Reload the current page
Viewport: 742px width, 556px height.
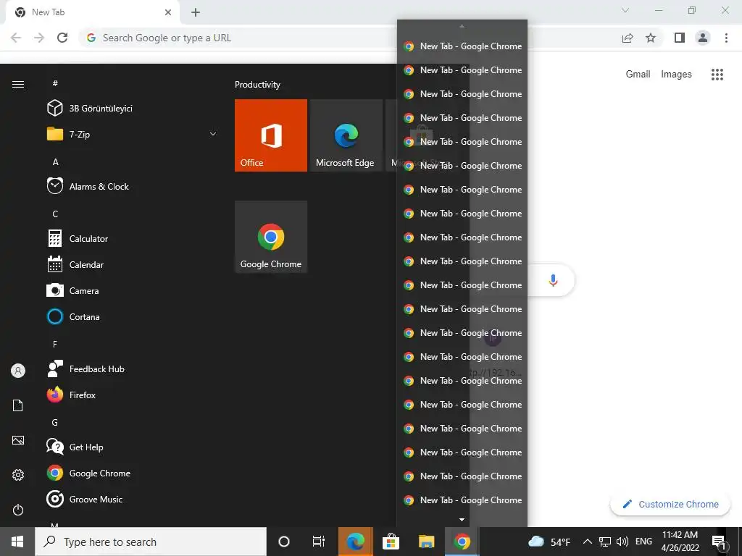[62, 38]
